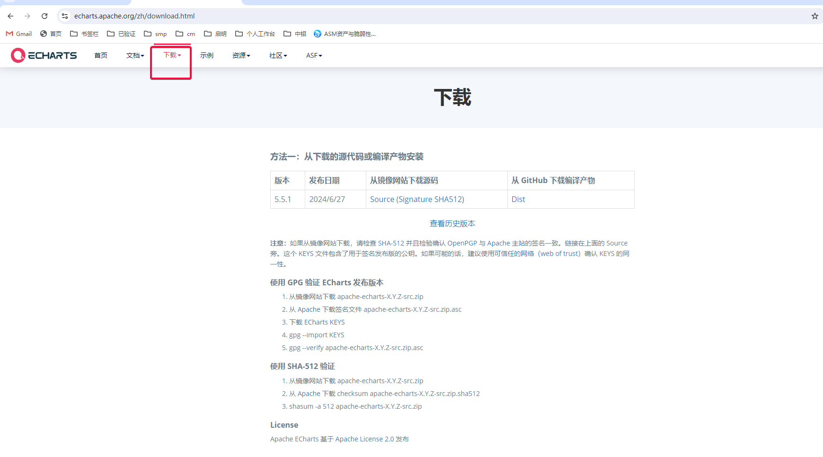This screenshot has height=457, width=823.
Task: Focus the address bar URL field
Action: point(134,16)
